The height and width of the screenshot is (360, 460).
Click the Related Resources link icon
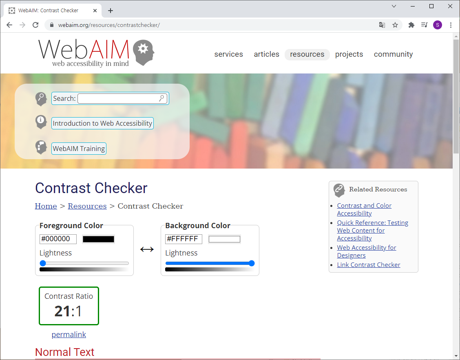(339, 190)
